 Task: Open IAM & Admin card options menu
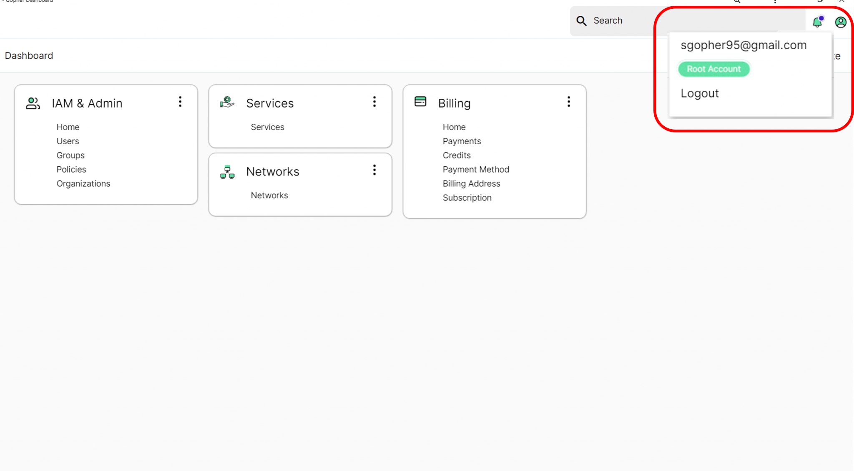[180, 102]
